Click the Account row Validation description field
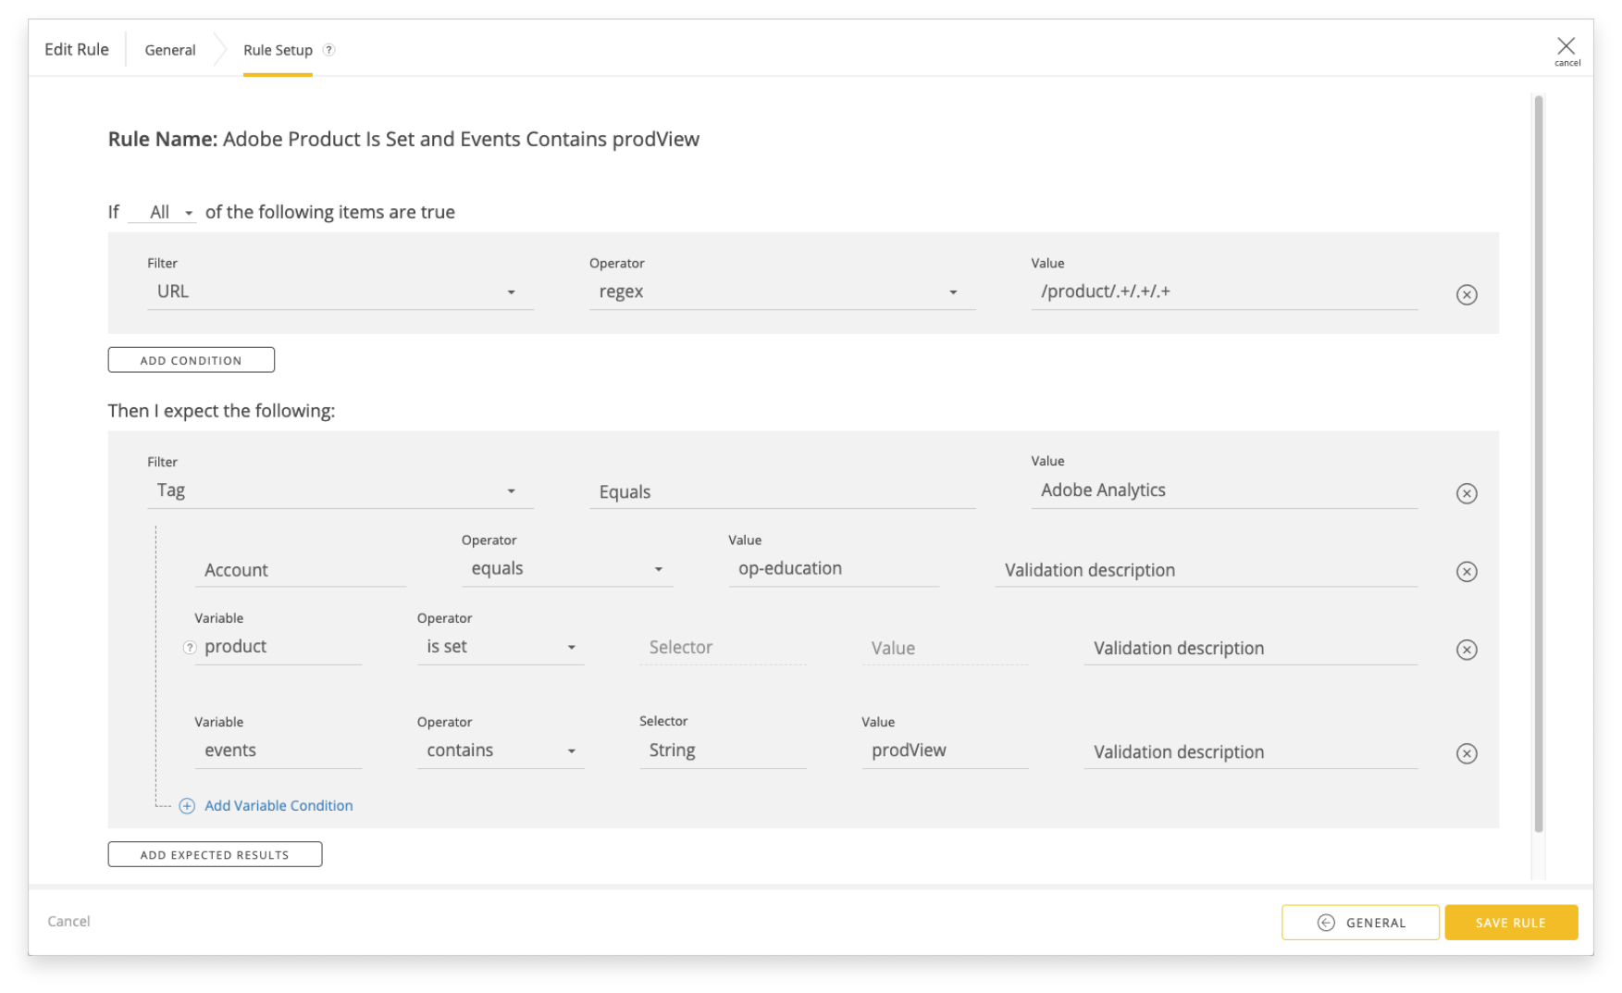Image resolution: width=1622 pixels, height=993 pixels. [x=1206, y=570]
